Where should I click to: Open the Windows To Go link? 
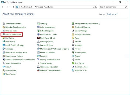point(81,70)
